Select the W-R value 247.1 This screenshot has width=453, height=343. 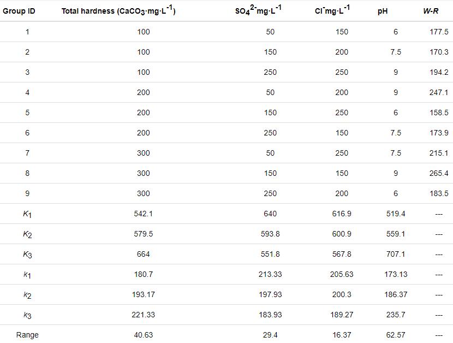(439, 92)
